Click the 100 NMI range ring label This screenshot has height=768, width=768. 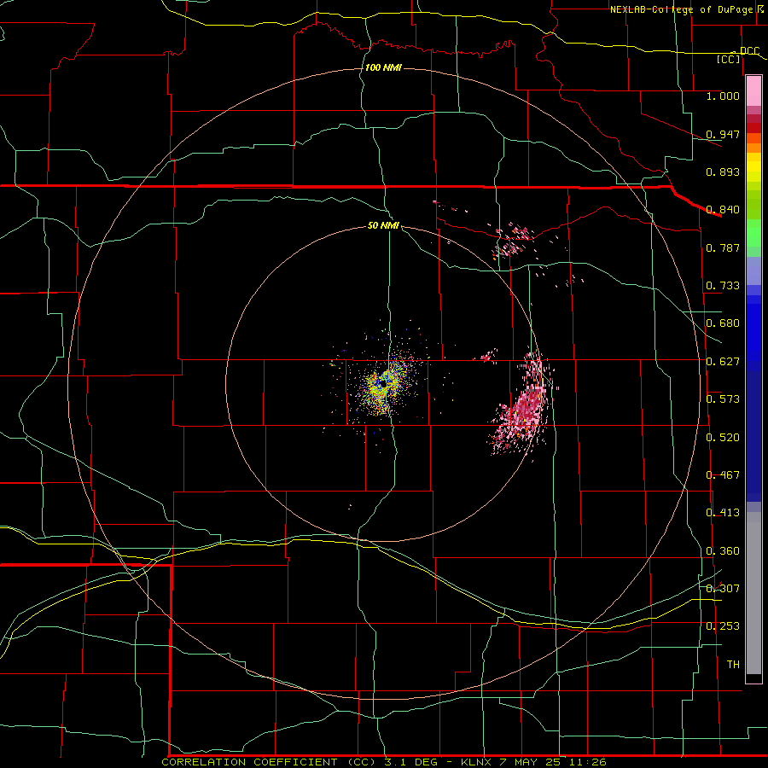383,67
